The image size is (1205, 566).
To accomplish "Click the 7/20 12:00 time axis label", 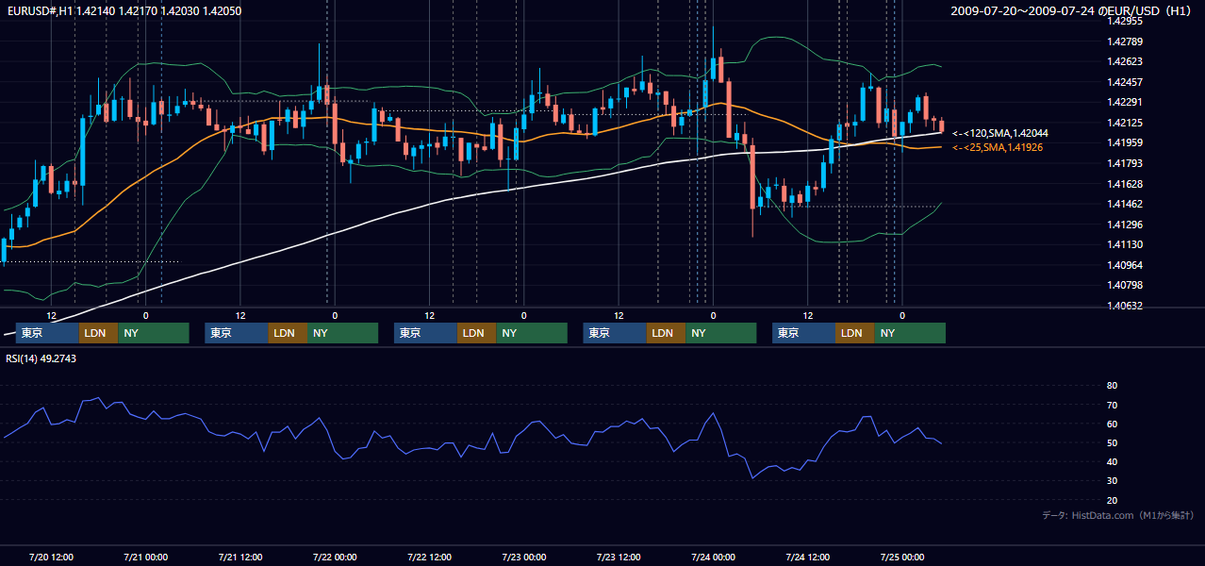I will tap(51, 557).
